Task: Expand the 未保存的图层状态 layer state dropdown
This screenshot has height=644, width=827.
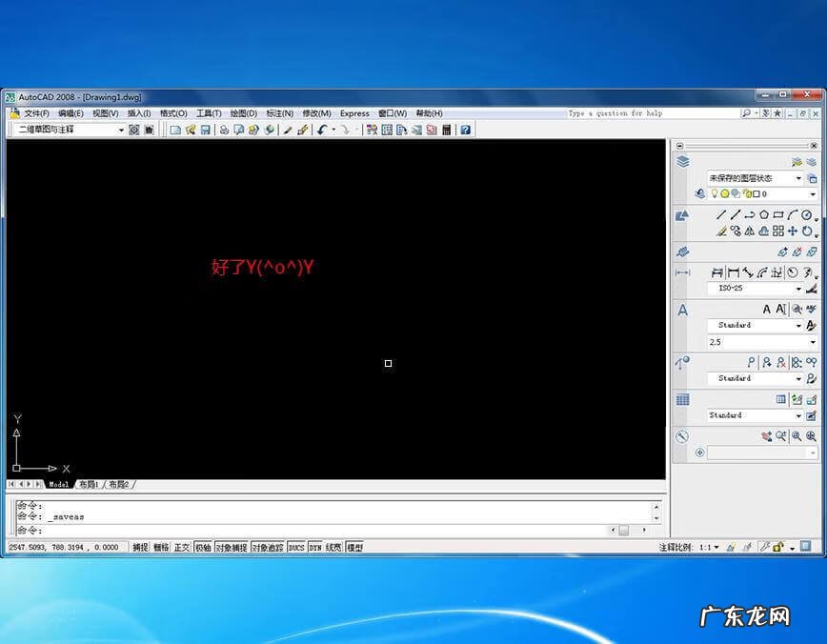Action: (x=797, y=178)
